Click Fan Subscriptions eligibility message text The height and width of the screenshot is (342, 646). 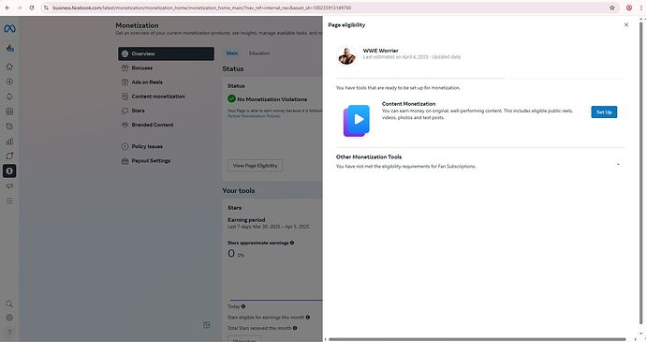tap(405, 166)
